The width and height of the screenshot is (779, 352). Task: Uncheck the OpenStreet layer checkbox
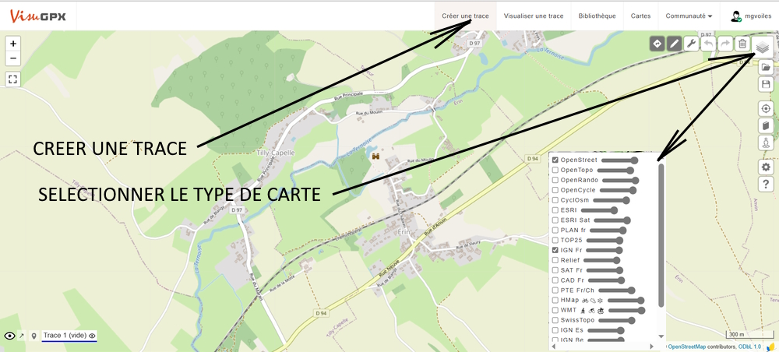point(555,160)
